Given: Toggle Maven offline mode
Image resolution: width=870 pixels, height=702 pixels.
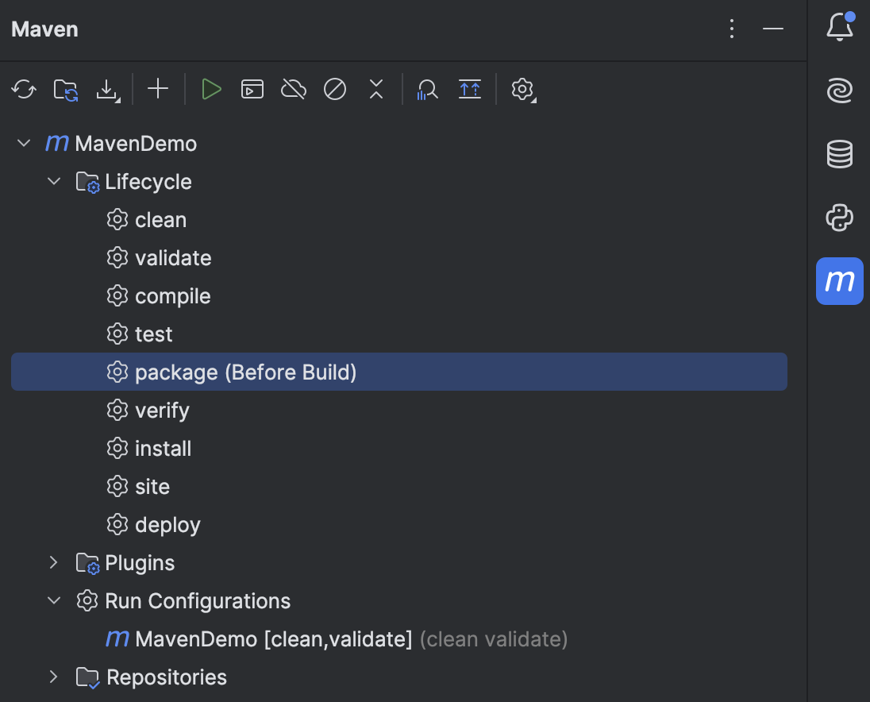Looking at the screenshot, I should pos(293,89).
